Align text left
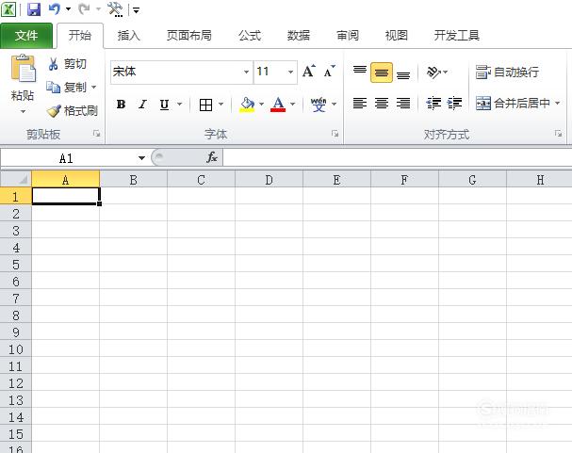The image size is (572, 453). click(x=360, y=104)
